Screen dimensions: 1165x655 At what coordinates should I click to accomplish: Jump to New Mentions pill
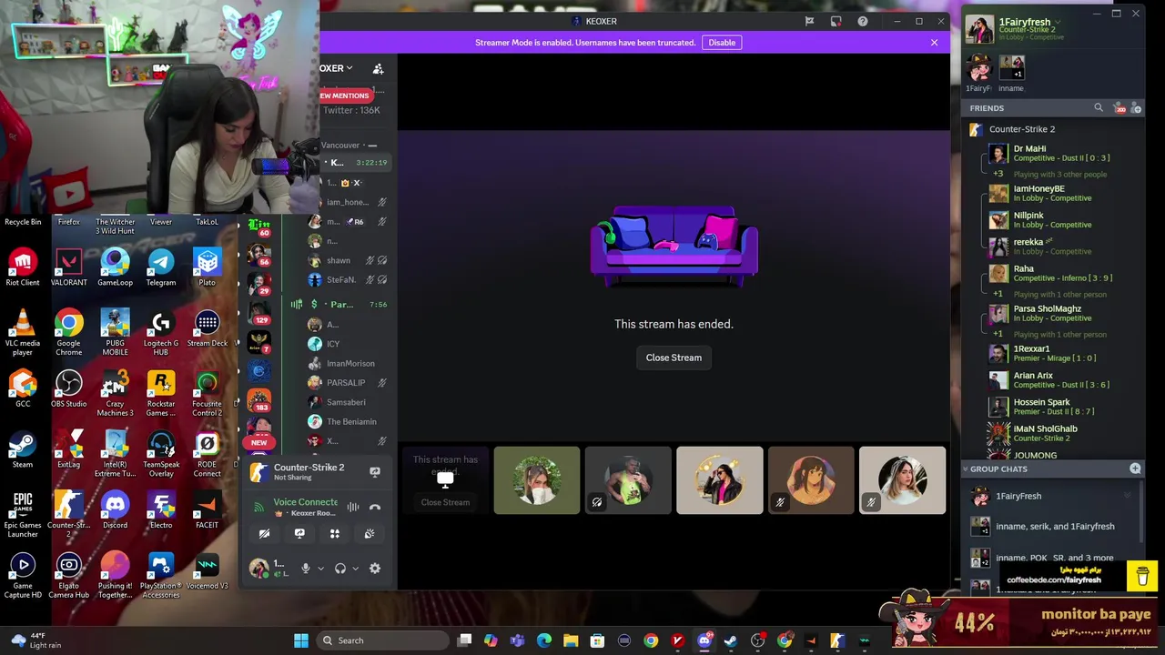point(344,96)
